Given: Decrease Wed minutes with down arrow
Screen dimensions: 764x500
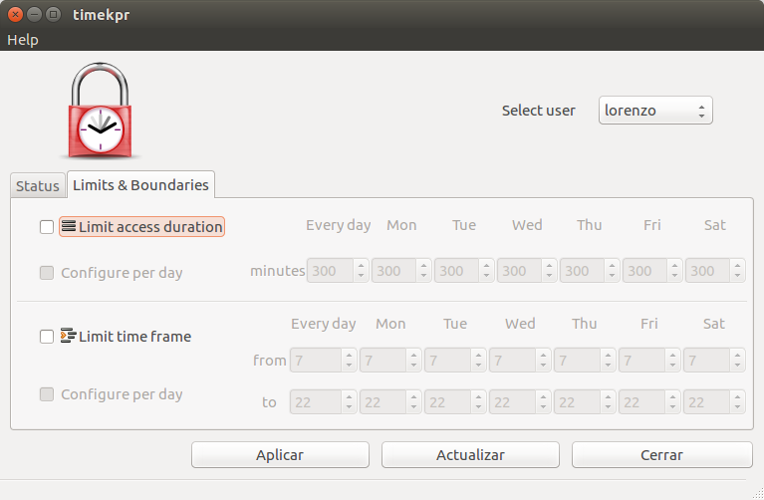Looking at the screenshot, I should [x=549, y=276].
